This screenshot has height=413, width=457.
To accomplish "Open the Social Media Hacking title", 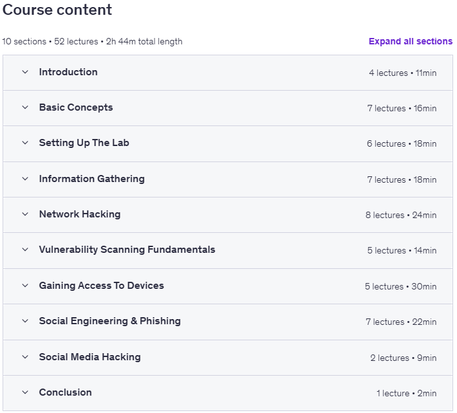I will point(89,357).
